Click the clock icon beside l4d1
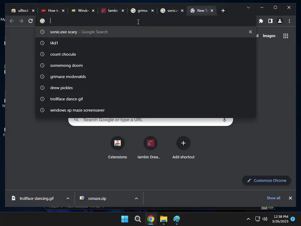The image size is (301, 226). 42,43
